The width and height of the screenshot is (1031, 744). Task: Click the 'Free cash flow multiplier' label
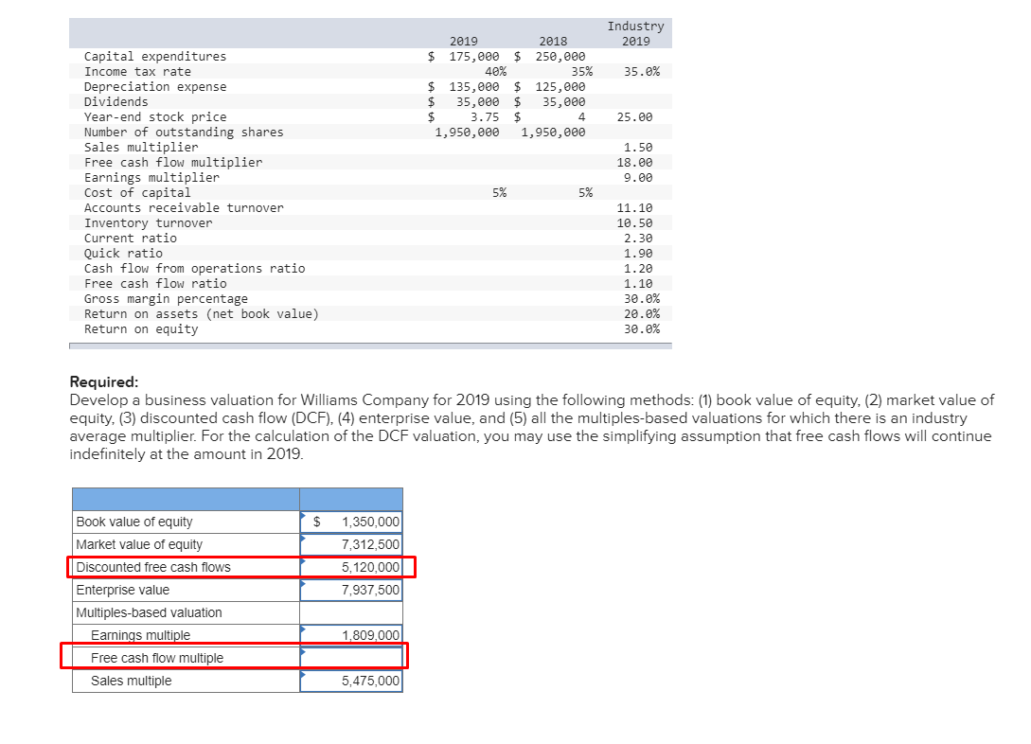coord(173,163)
